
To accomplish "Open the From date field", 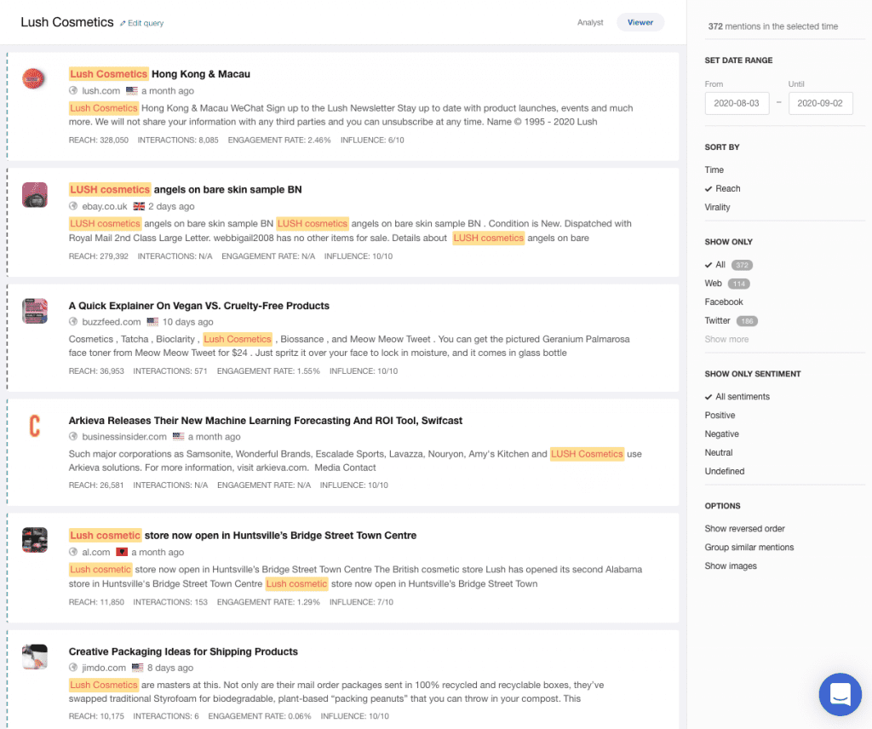I will (737, 104).
